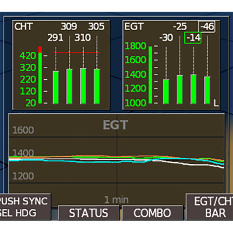Click the first CHT cylinder bar (291)
This screenshot has width=233, height=233.
tap(56, 87)
